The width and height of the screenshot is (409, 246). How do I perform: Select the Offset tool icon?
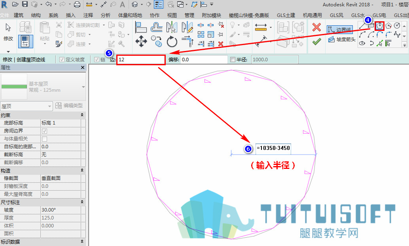(x=157, y=27)
